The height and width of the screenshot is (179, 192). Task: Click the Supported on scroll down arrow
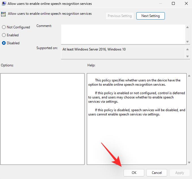pos(187,56)
